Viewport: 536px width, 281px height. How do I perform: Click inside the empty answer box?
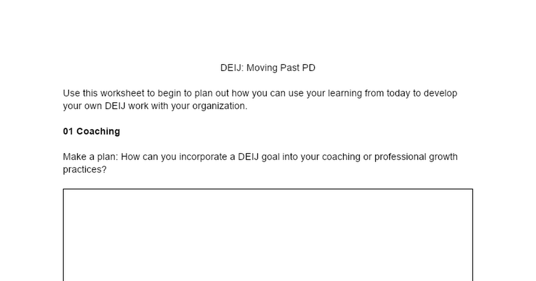pyautogui.click(x=268, y=235)
